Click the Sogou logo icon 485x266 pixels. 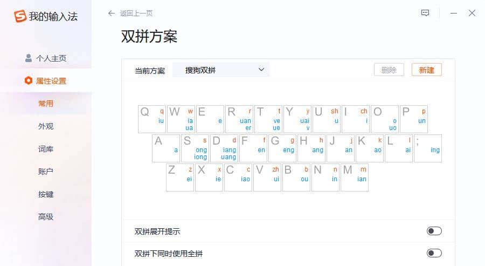point(20,16)
